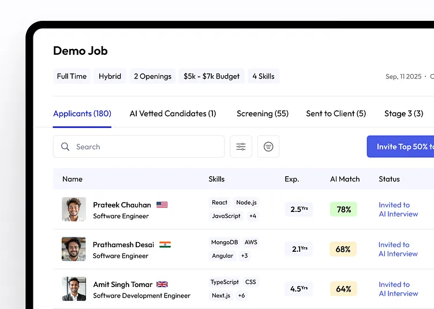Screen dimensions: 434x309
Task: Expand the +3 skills for Prathamesh Desai
Action: coord(245,256)
